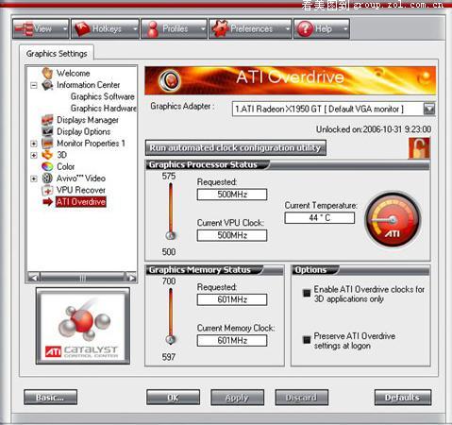Click the Monitor Properties 1 icon
Screen dimensions: 452x425
(x=47, y=144)
